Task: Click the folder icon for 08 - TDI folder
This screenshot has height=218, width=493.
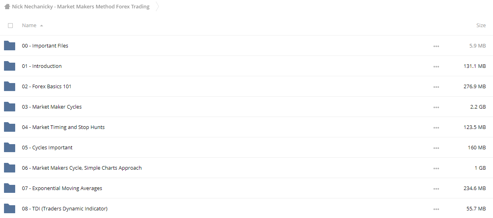Action: [10, 208]
